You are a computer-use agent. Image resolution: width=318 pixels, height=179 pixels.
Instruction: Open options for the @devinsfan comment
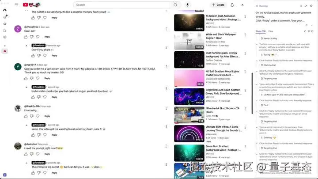[x=166, y=146]
